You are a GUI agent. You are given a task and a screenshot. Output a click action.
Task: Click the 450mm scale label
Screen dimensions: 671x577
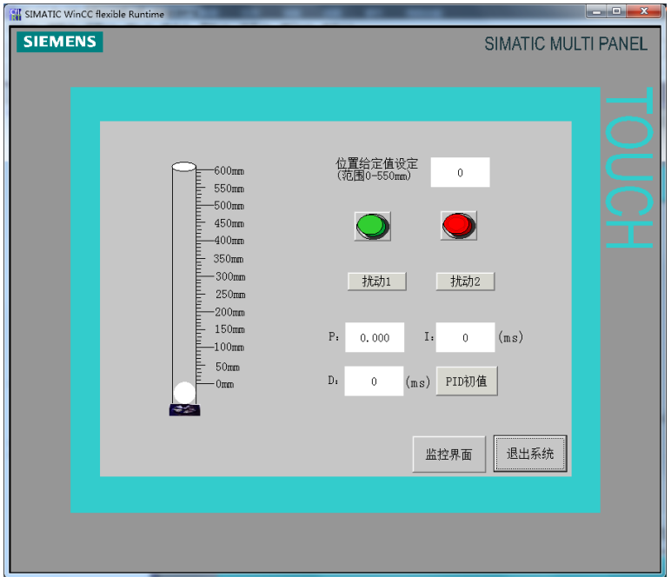tap(229, 223)
